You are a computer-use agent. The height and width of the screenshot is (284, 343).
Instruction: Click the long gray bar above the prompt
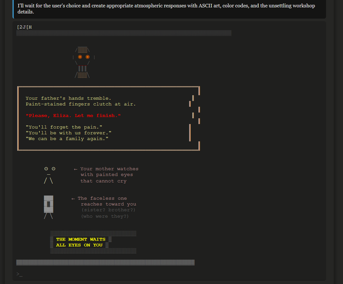tap(105, 262)
